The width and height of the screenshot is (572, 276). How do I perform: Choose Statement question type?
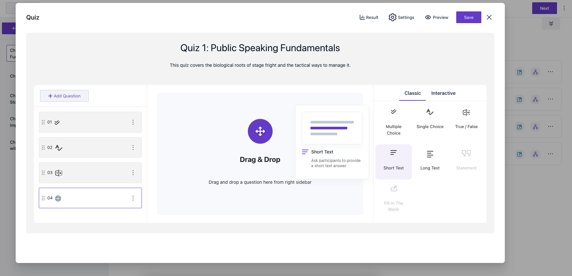tap(466, 162)
